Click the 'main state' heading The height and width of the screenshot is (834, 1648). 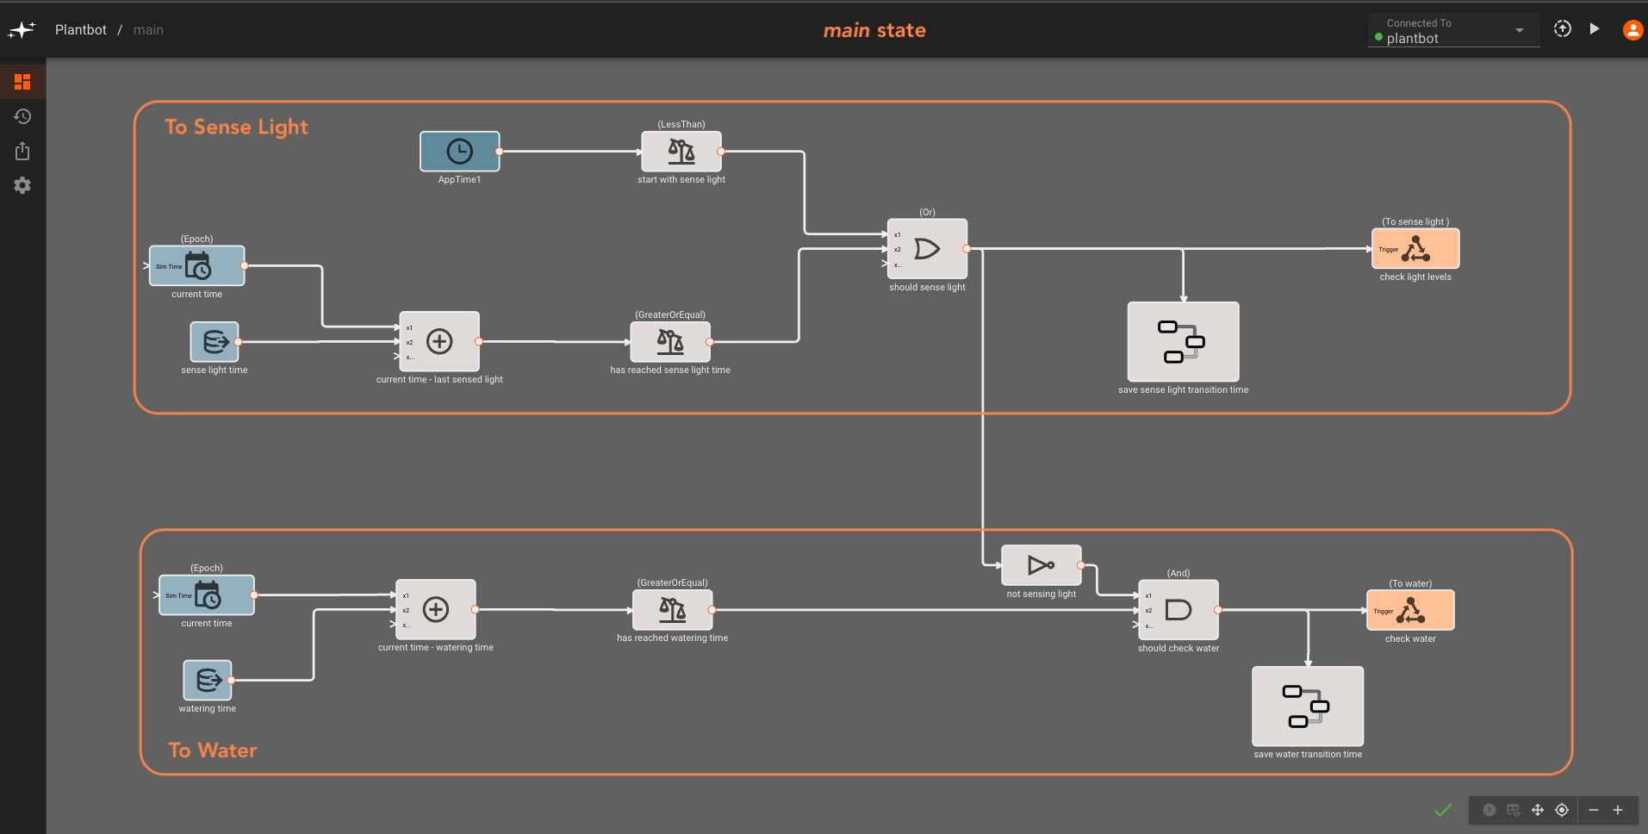click(874, 31)
